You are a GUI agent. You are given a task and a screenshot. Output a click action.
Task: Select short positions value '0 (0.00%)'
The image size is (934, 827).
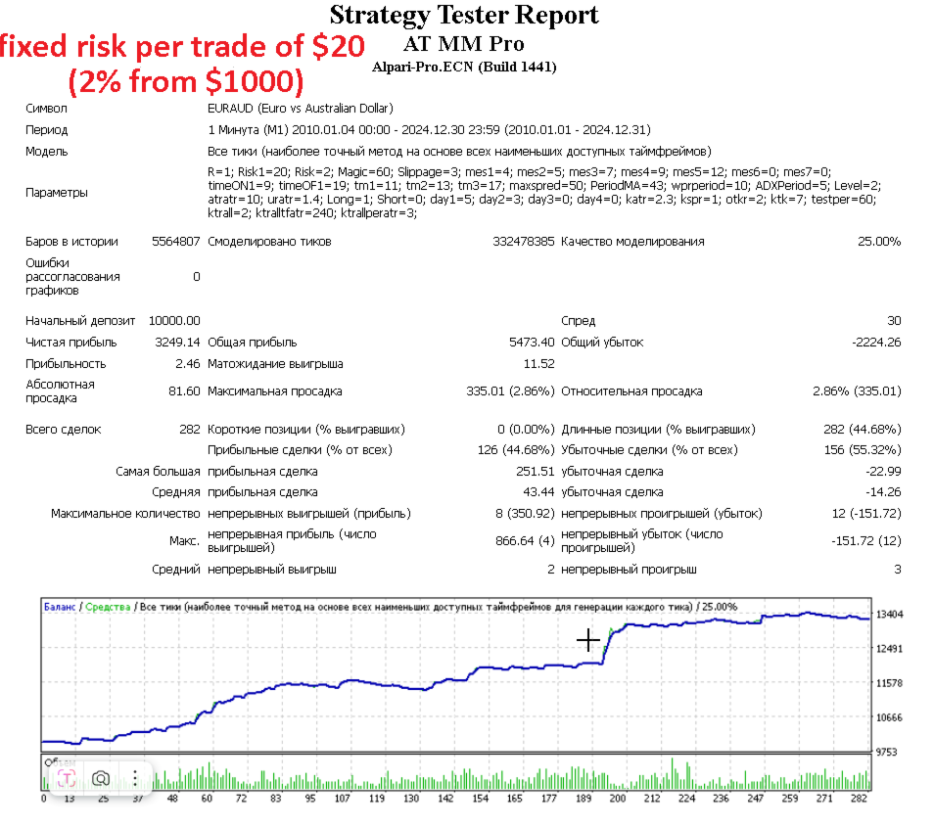click(x=526, y=430)
